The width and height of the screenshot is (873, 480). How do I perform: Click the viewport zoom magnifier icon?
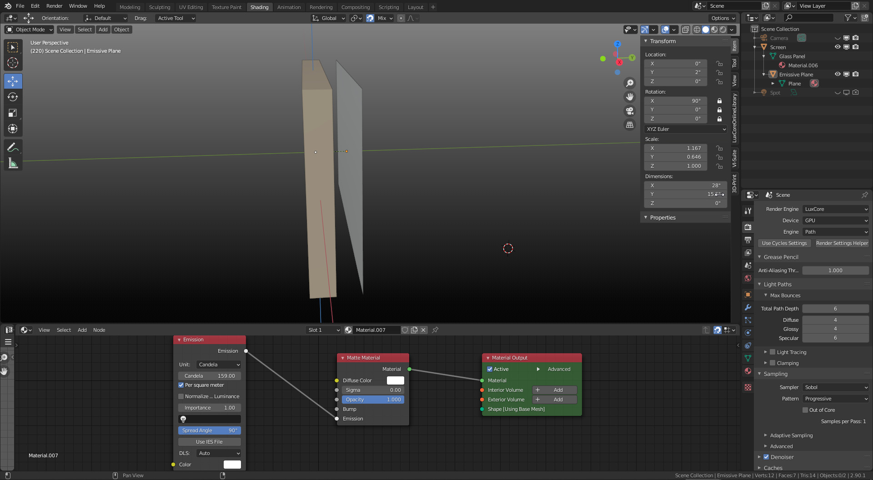630,83
